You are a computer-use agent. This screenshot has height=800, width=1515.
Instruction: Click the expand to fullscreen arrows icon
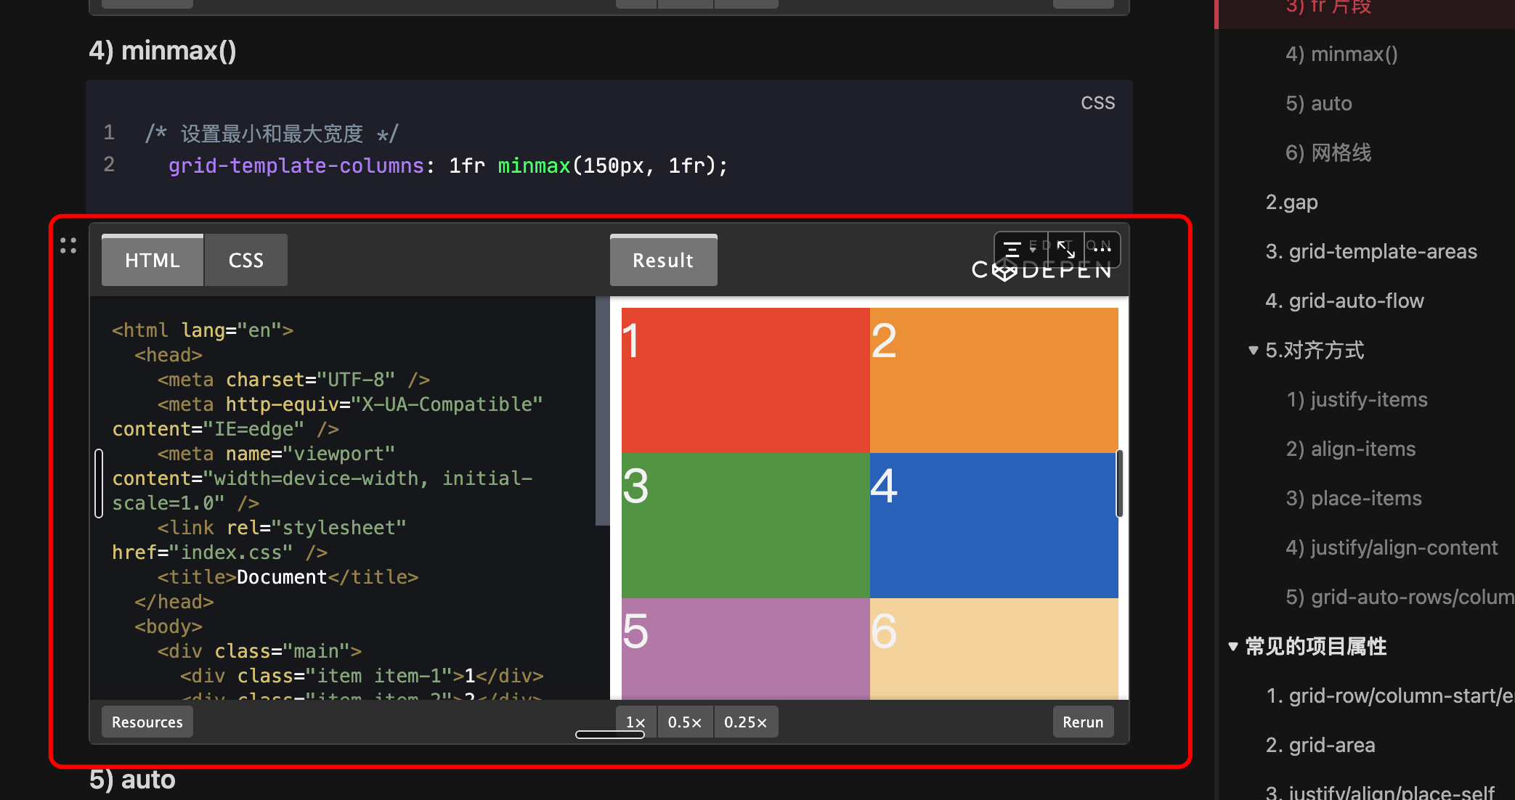(1066, 250)
